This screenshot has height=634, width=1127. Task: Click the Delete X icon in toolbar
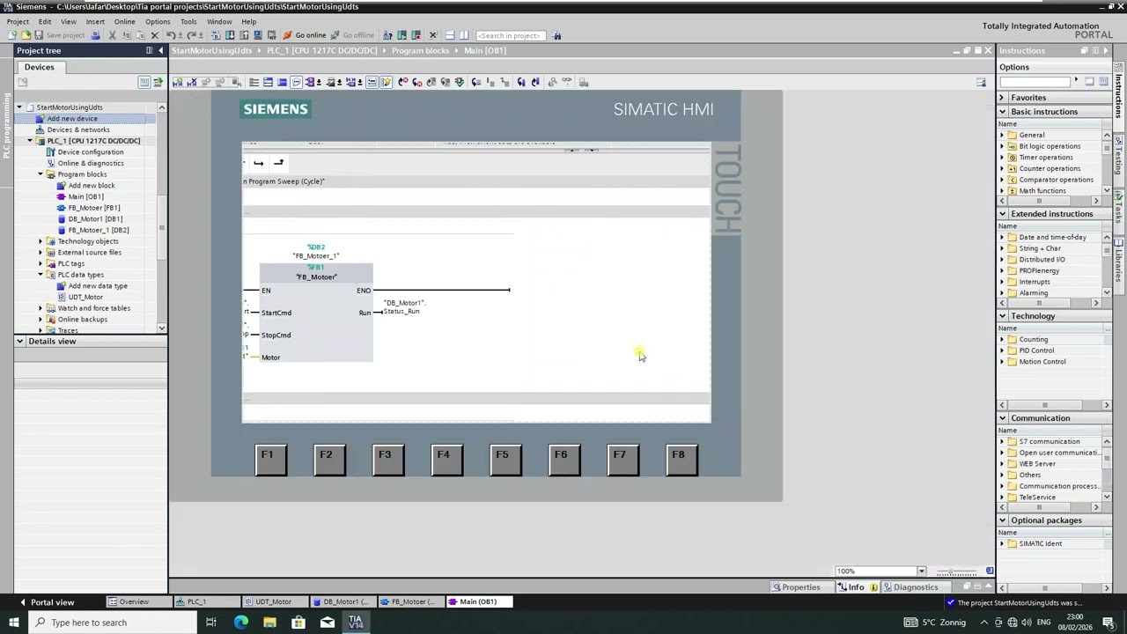coord(155,35)
